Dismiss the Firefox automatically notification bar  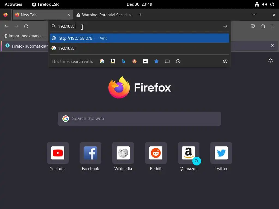pyautogui.click(x=272, y=46)
